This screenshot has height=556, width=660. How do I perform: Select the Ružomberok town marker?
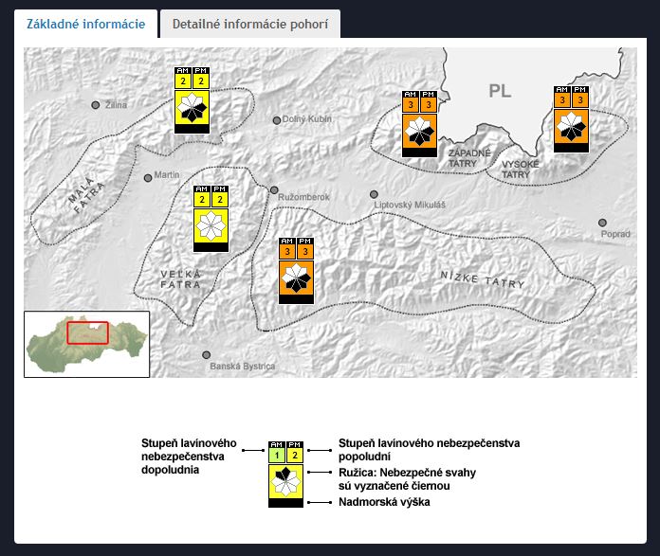(x=274, y=190)
